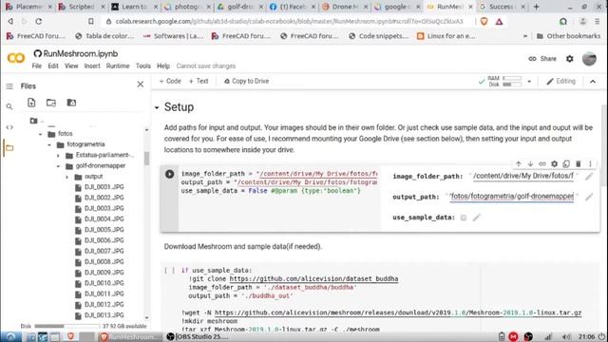Open the Insert menu

coord(92,66)
